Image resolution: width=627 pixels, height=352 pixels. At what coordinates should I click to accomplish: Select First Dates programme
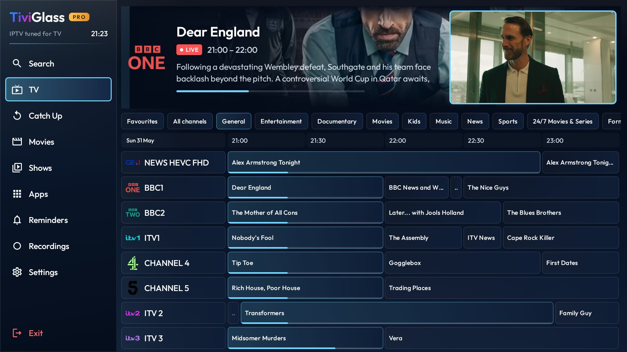point(581,263)
